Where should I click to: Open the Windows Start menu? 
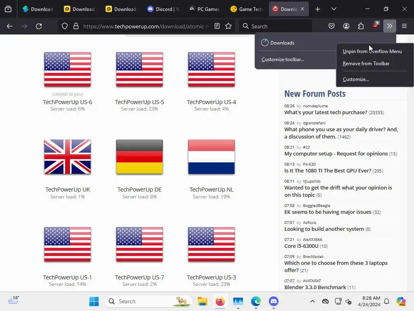click(94, 301)
